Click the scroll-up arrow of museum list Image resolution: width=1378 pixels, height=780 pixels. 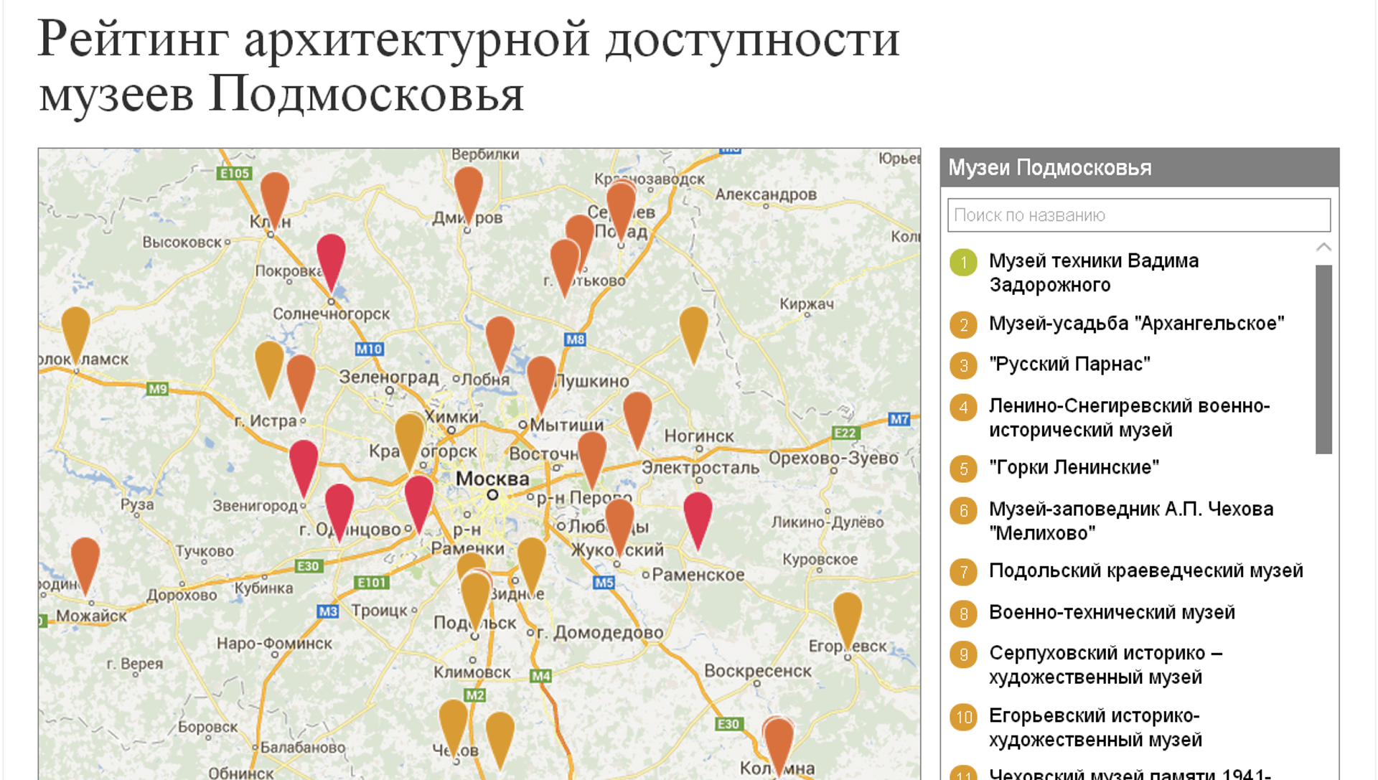pyautogui.click(x=1323, y=247)
